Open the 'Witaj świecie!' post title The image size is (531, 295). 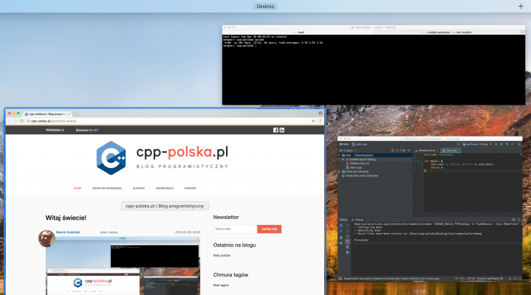(66, 218)
